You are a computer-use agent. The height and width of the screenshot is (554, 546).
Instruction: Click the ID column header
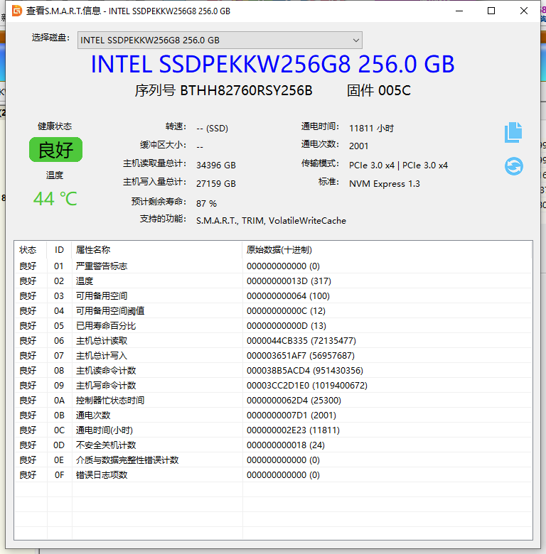[59, 250]
